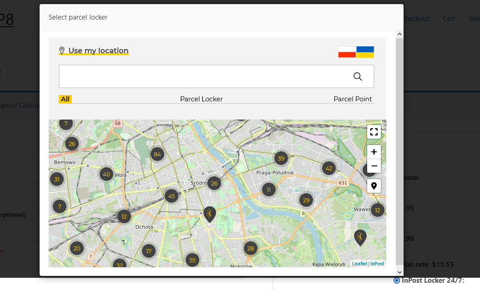Open cluster marker 26 above Bemowo
Viewport: 480px width, 290px height.
pos(72,144)
